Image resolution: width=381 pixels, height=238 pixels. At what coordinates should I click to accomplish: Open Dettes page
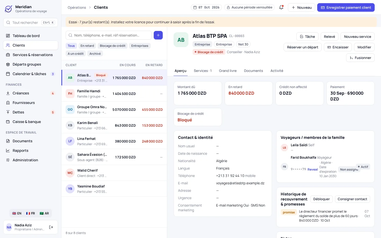pyautogui.click(x=30, y=112)
